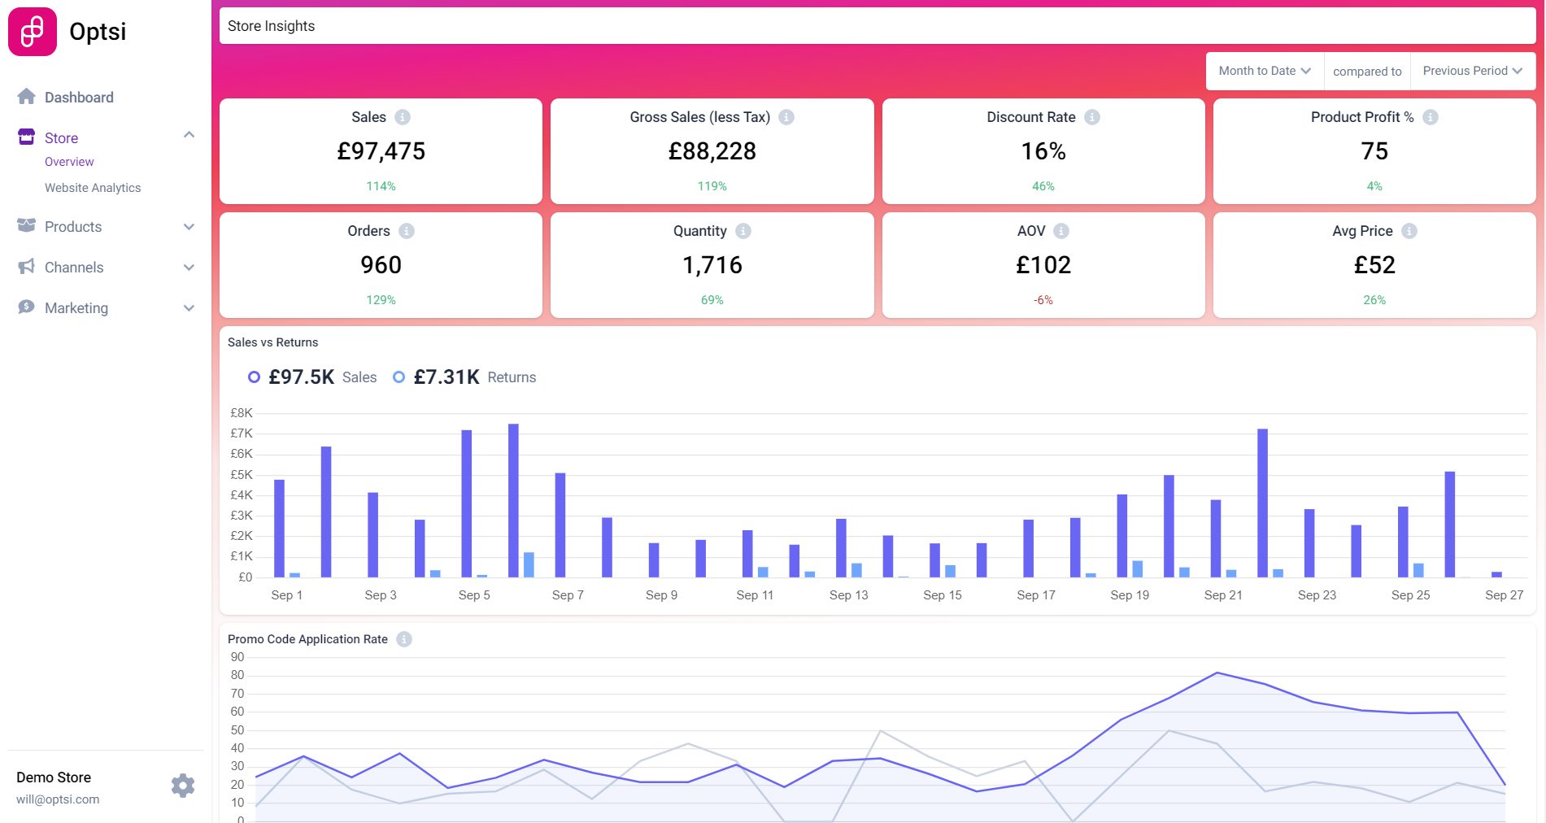Open Website Analytics under Store
This screenshot has height=823, width=1546.
(93, 188)
